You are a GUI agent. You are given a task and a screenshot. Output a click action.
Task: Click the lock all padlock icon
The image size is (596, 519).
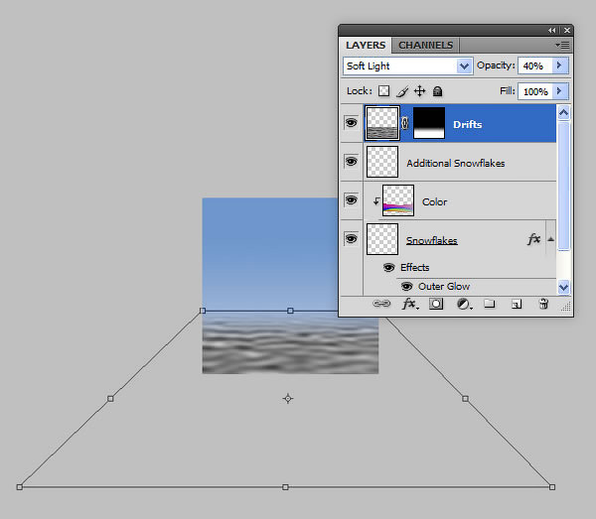[437, 91]
